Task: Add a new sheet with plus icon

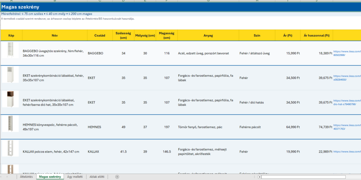Action: [117, 177]
